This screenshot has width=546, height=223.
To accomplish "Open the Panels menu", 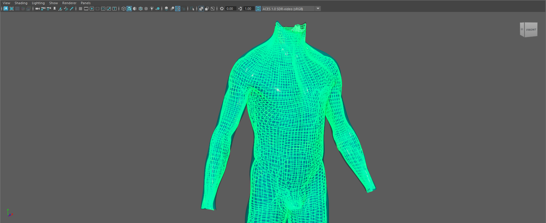I will click(x=86, y=3).
